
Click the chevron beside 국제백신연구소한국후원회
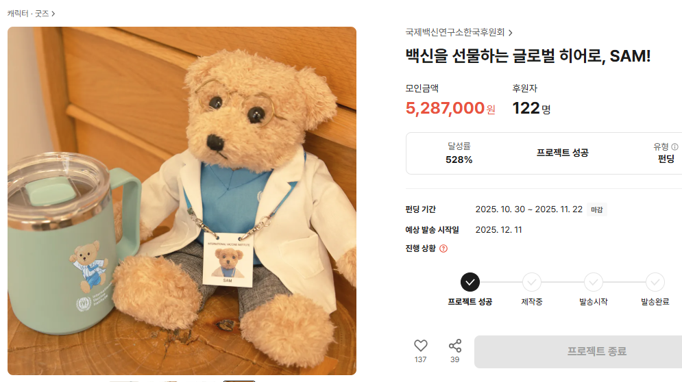click(510, 33)
